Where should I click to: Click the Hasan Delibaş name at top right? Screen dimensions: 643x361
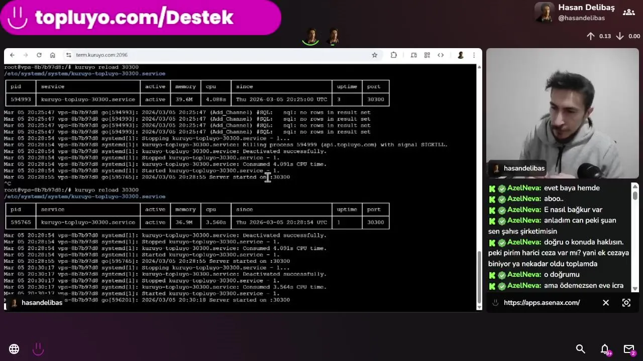pyautogui.click(x=586, y=8)
